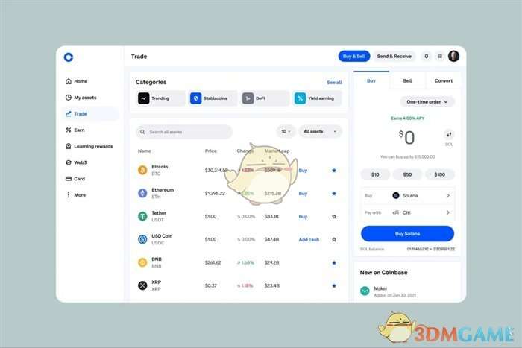Select the DeFi category
Screen dimensions: 522x348
(265, 98)
